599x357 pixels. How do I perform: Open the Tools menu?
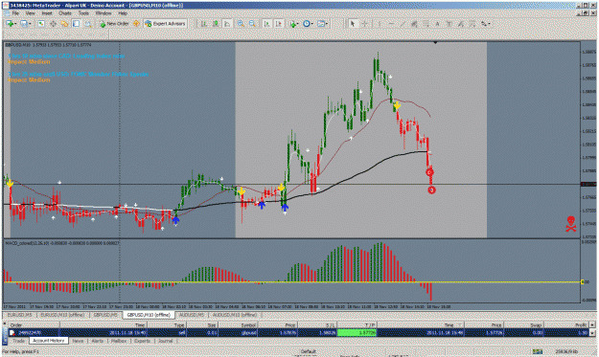point(83,13)
